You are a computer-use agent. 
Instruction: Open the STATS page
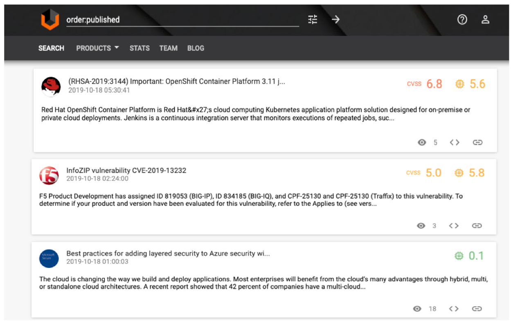click(x=139, y=48)
